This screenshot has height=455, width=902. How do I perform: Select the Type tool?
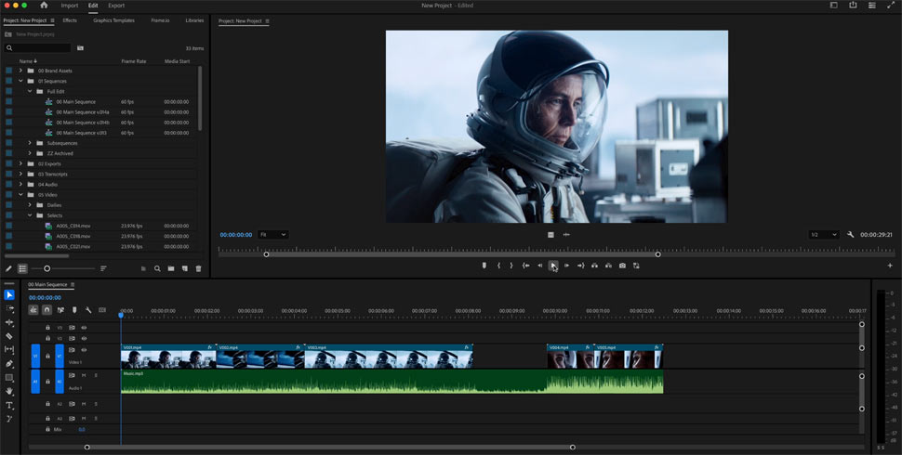(x=9, y=406)
